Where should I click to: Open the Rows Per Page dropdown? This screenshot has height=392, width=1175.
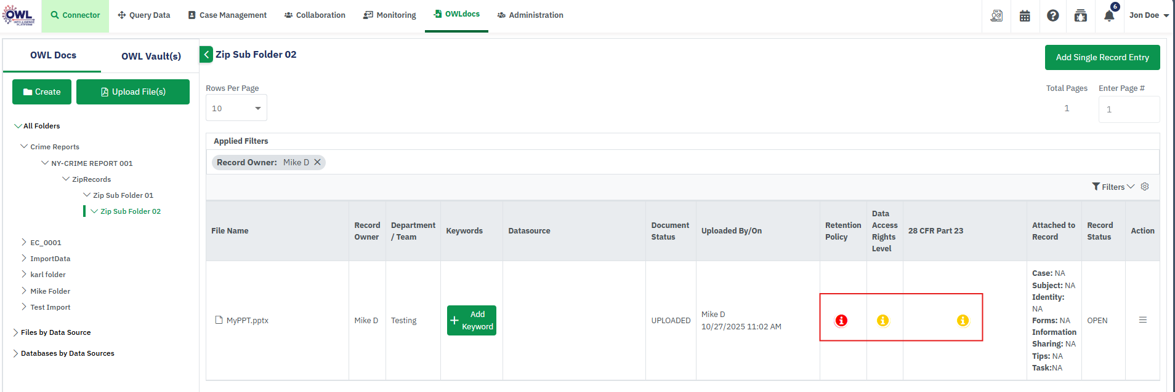coord(236,108)
